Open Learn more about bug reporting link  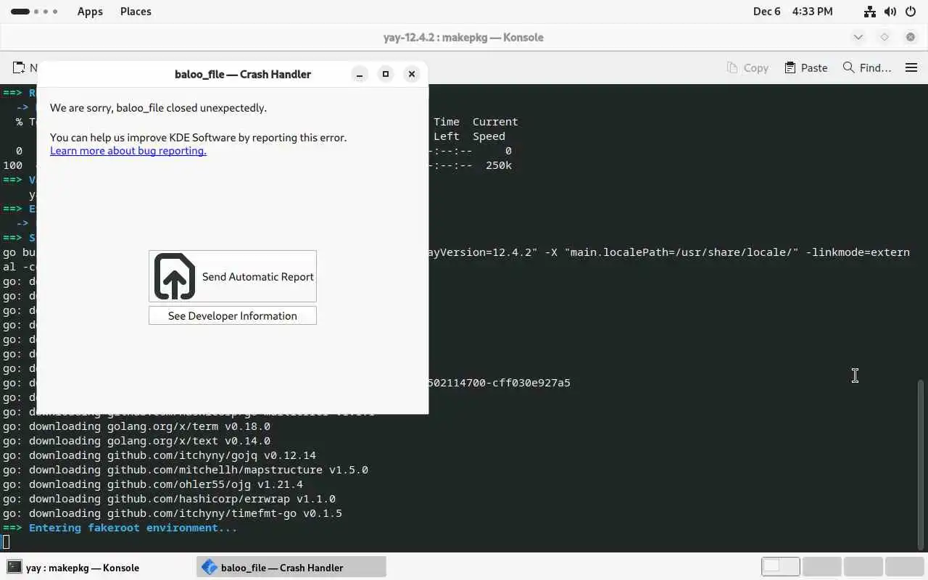pos(128,151)
